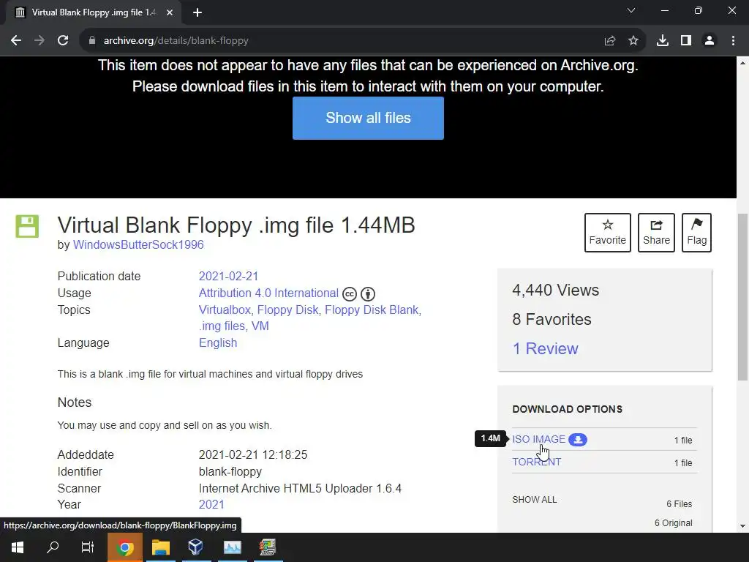This screenshot has width=749, height=562.
Task: Open Attribution 4.0 International license link
Action: pyautogui.click(x=268, y=293)
